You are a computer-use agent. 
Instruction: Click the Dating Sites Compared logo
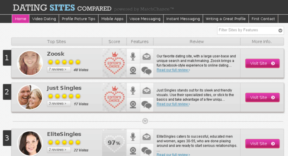62,8
